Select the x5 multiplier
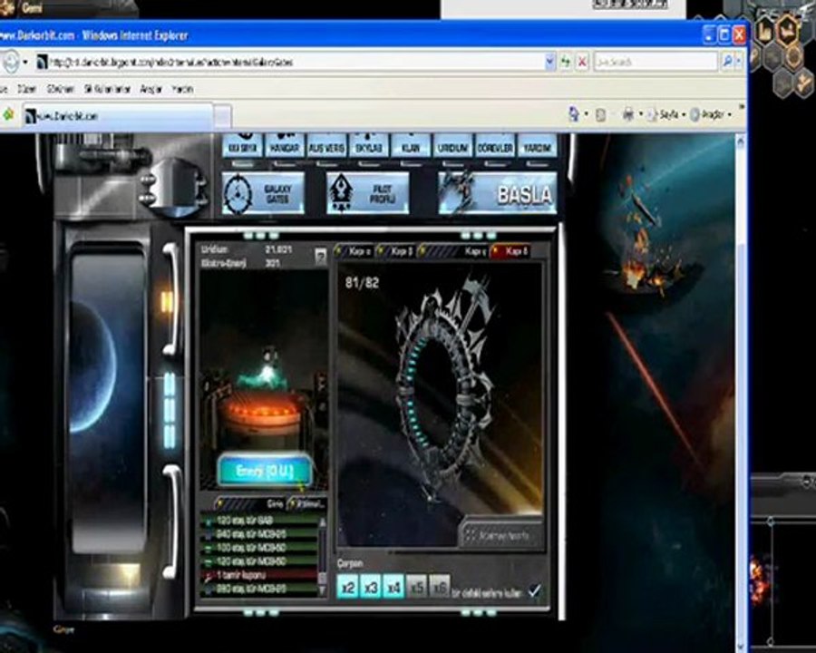This screenshot has width=816, height=653. click(x=416, y=587)
